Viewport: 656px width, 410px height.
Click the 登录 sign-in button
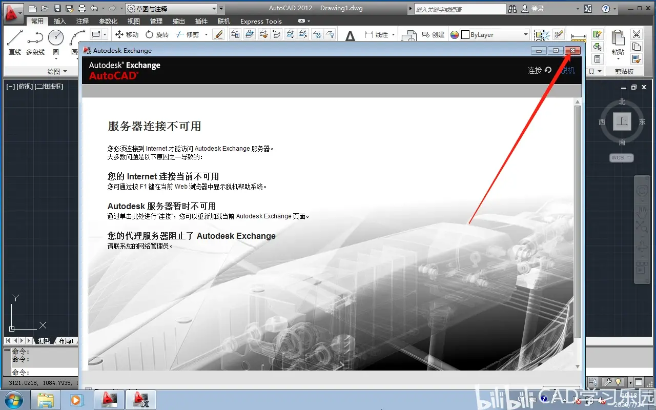533,9
